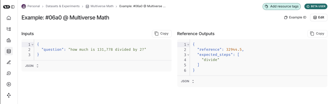The image size is (331, 104).
Task: Open the bar chart dashboards icon
Action: (9, 40)
